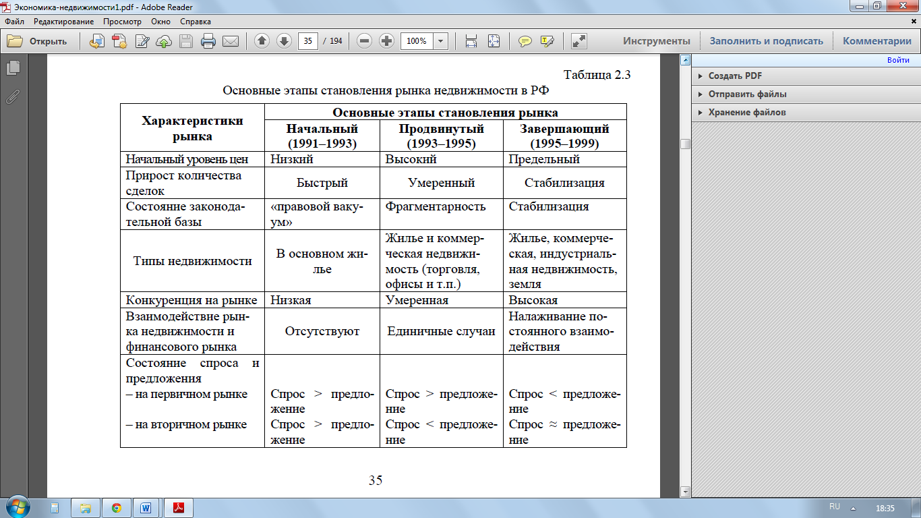The image size is (921, 518).
Task: Click the send by email envelope icon
Action: click(231, 41)
